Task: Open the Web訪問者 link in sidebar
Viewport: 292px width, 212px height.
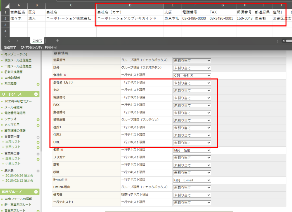Action: point(12,78)
